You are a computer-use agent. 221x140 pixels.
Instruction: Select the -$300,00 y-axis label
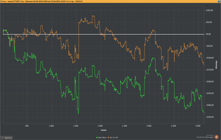[x=210, y=105]
